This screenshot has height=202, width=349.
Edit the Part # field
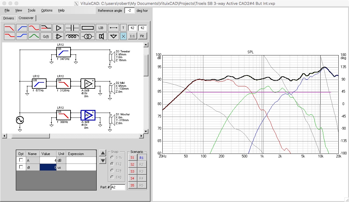(118, 187)
